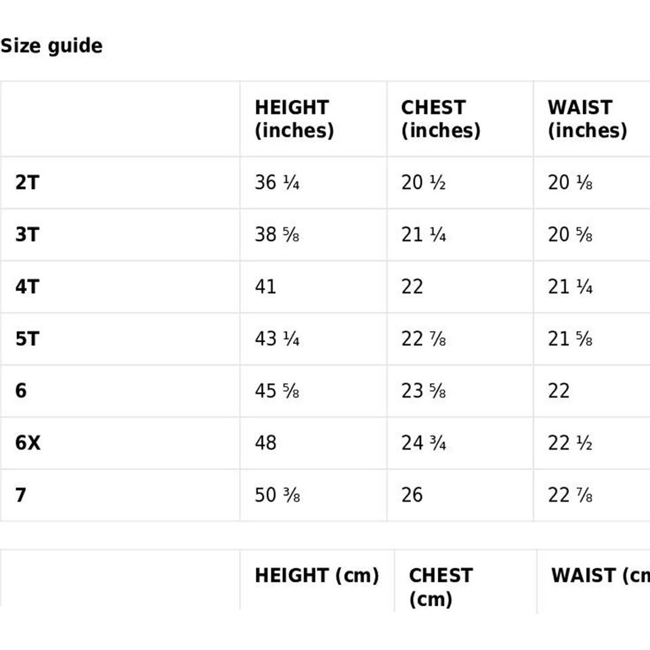The image size is (650, 650).
Task: Click the 22 ⅞ chest cell for 5T
Action: click(423, 339)
